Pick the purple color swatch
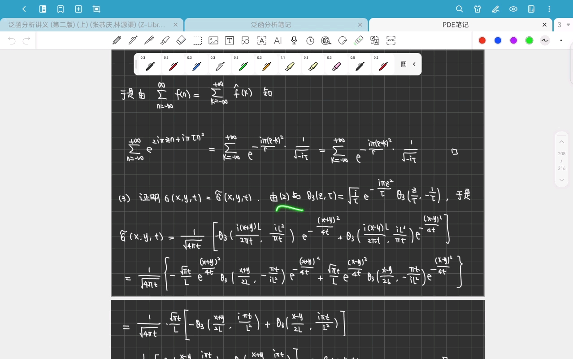The image size is (573, 359). [513, 40]
